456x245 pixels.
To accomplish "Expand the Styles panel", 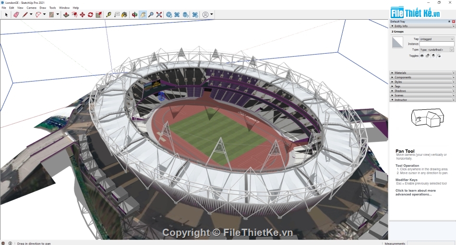I will pyautogui.click(x=392, y=82).
